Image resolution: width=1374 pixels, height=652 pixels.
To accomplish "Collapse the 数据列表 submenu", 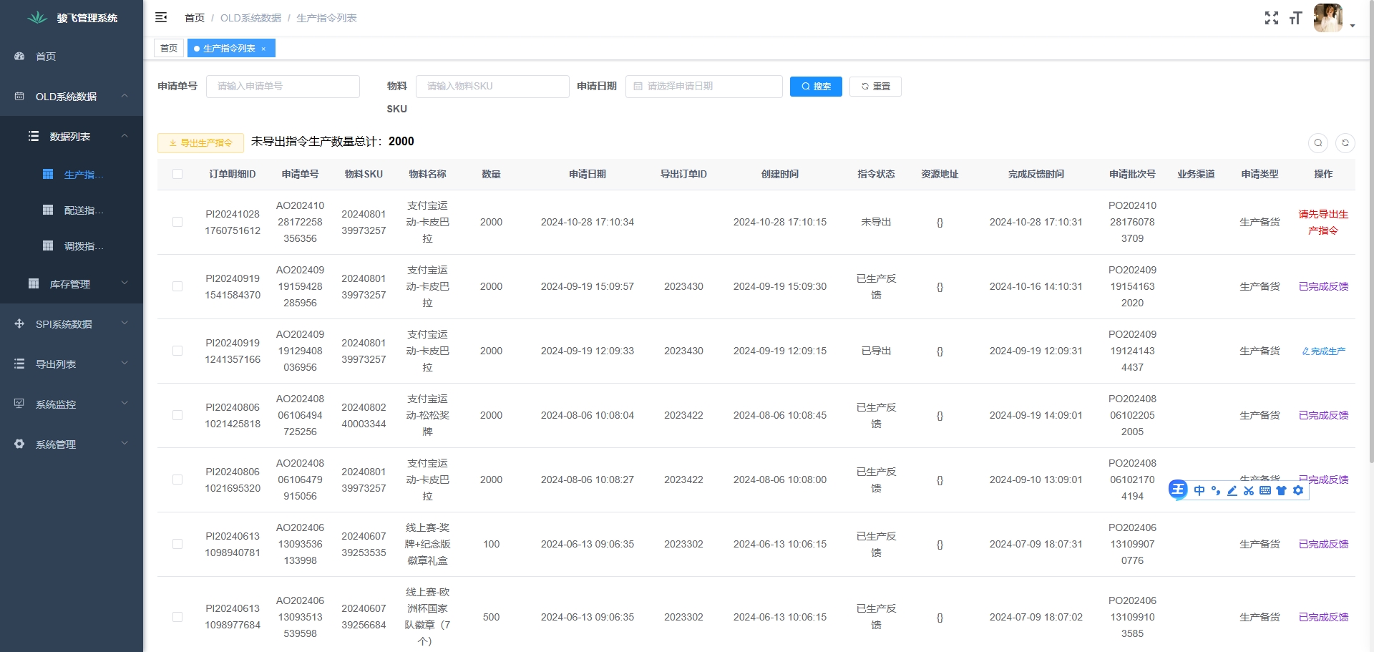I will 125,136.
